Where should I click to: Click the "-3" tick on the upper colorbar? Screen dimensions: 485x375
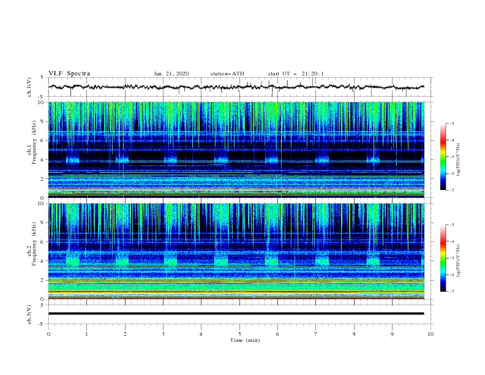tap(451, 123)
